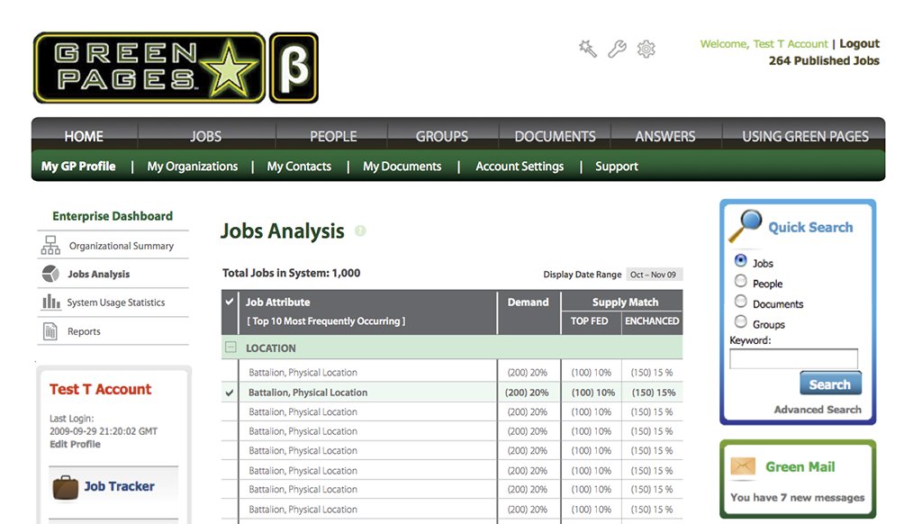Open the JOBS main navigation tab
This screenshot has height=524, width=922.
205,137
